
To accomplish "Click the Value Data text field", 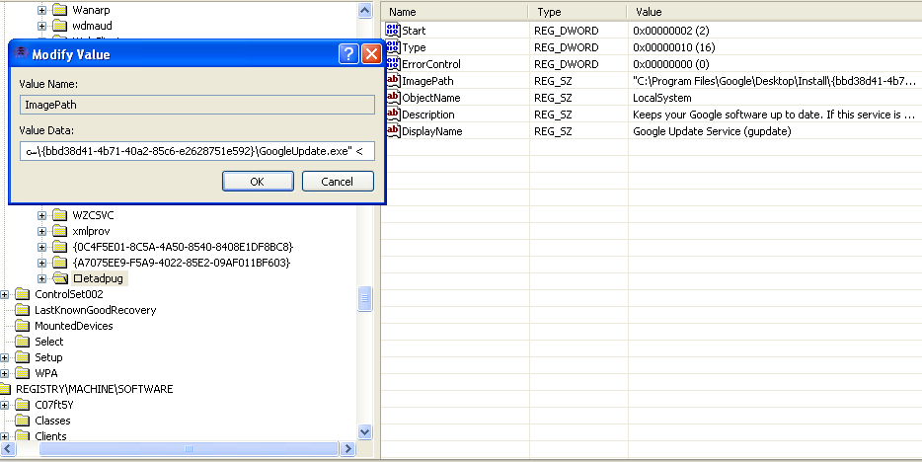I will [x=197, y=151].
